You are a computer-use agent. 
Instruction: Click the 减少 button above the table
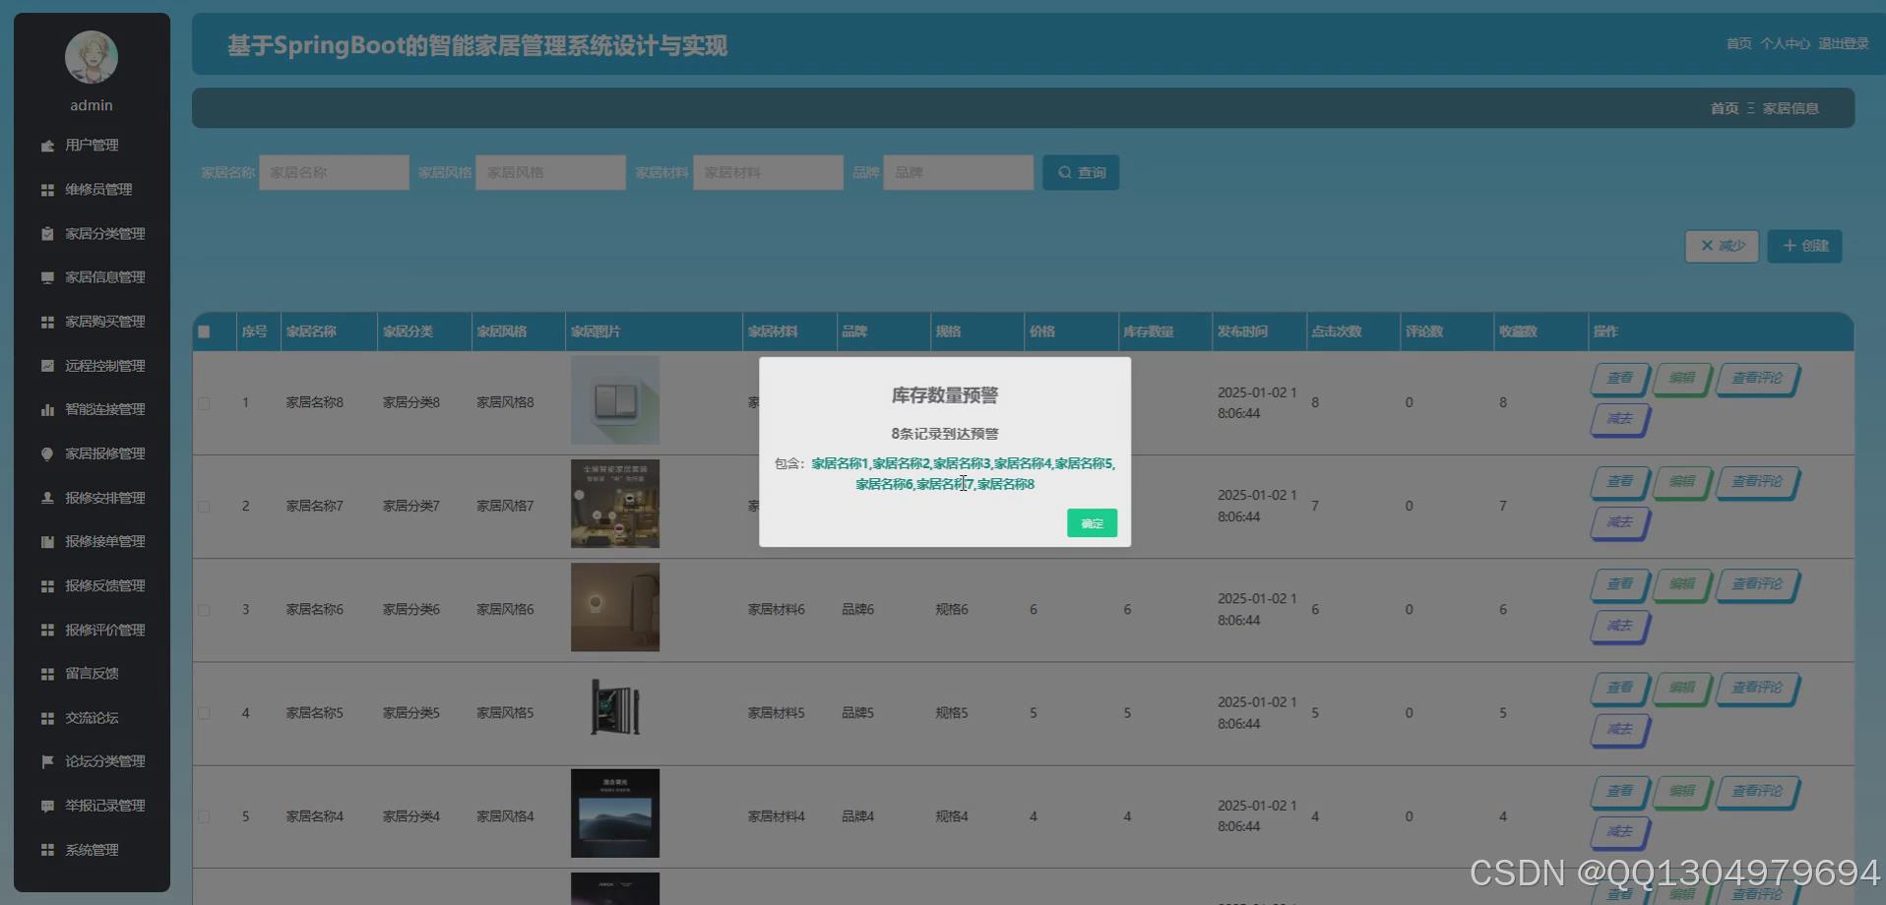click(x=1722, y=246)
